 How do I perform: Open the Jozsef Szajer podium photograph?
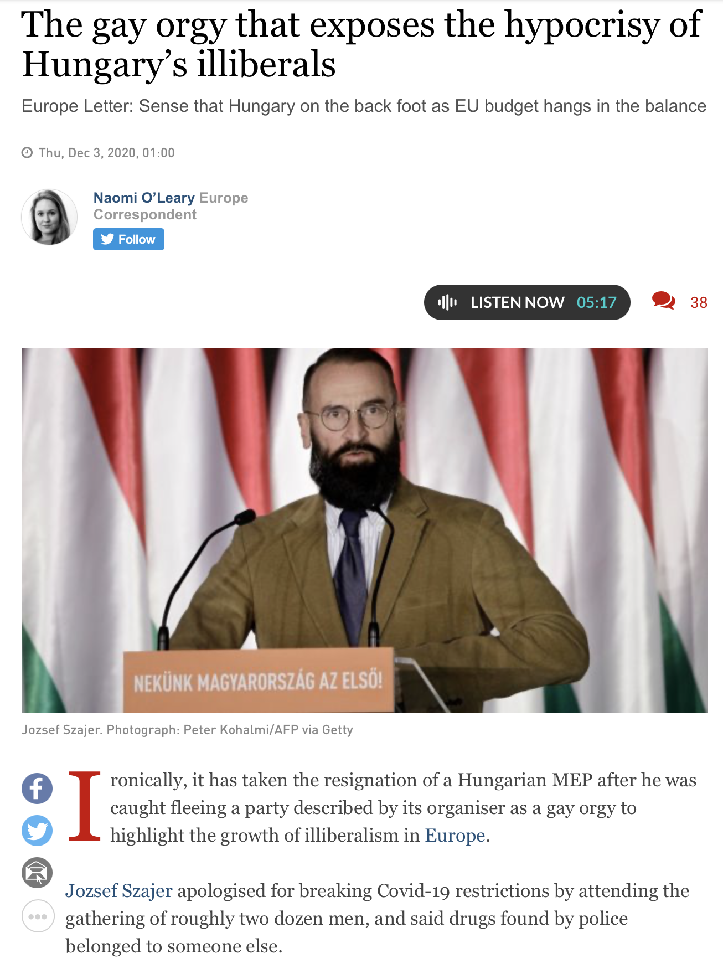(x=365, y=530)
